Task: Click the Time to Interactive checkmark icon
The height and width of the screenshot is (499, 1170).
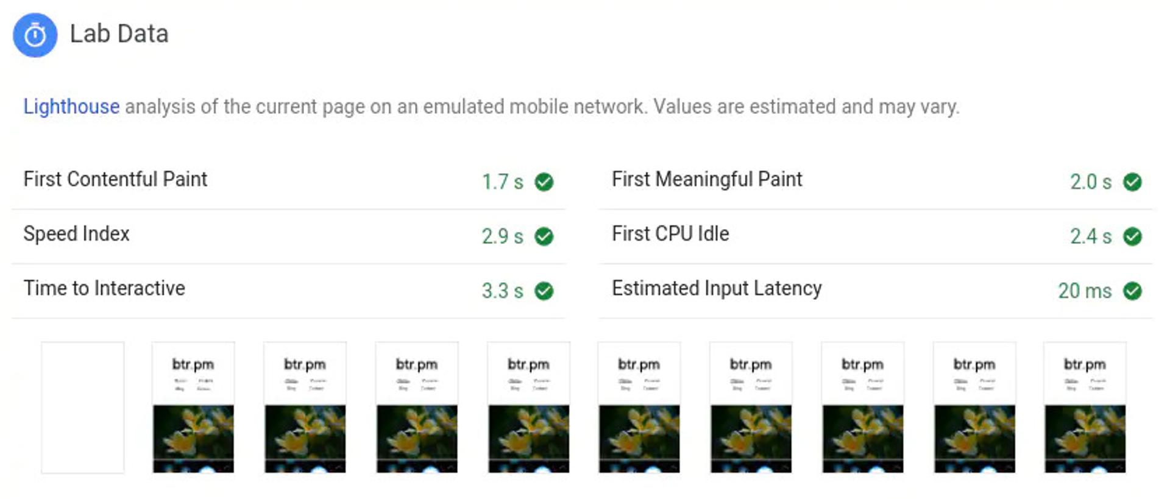Action: pos(544,291)
